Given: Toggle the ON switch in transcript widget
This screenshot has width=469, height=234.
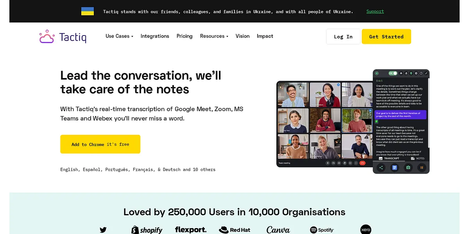Looking at the screenshot, I should click(392, 73).
